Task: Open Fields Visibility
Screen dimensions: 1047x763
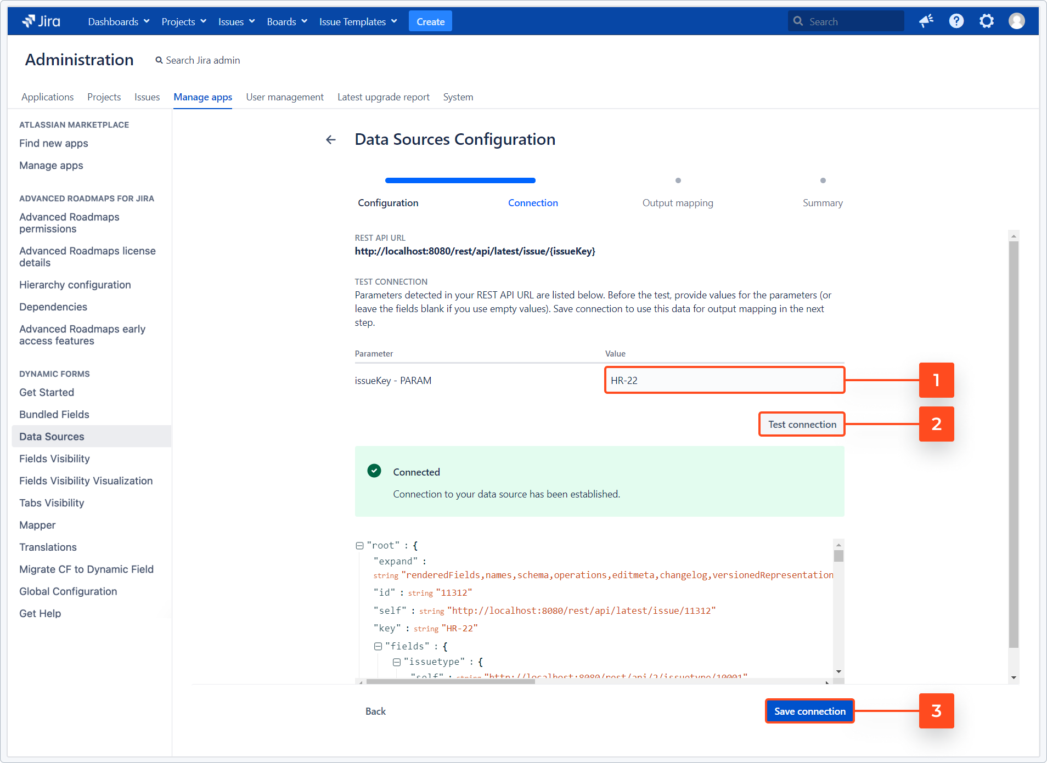Action: [x=54, y=459]
